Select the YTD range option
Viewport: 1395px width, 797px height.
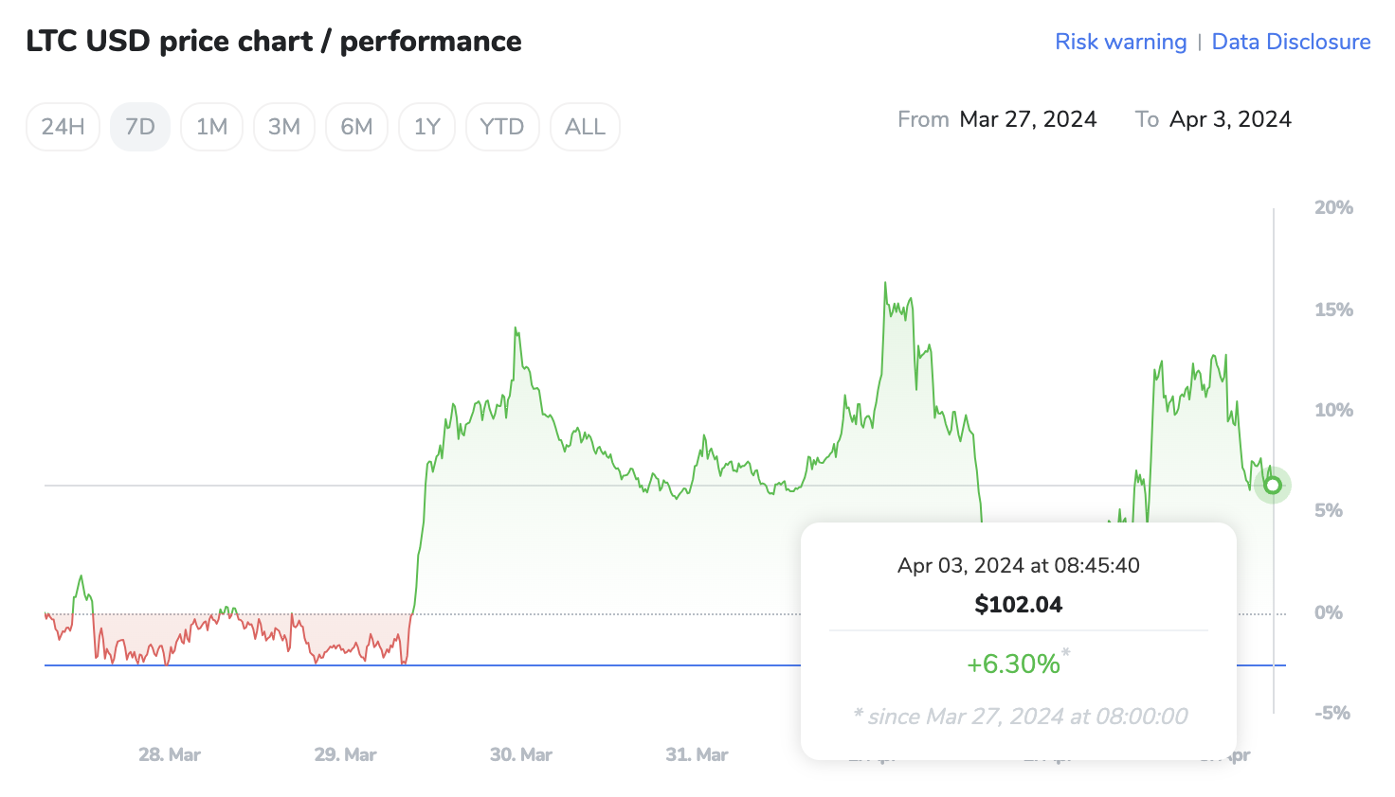[502, 126]
